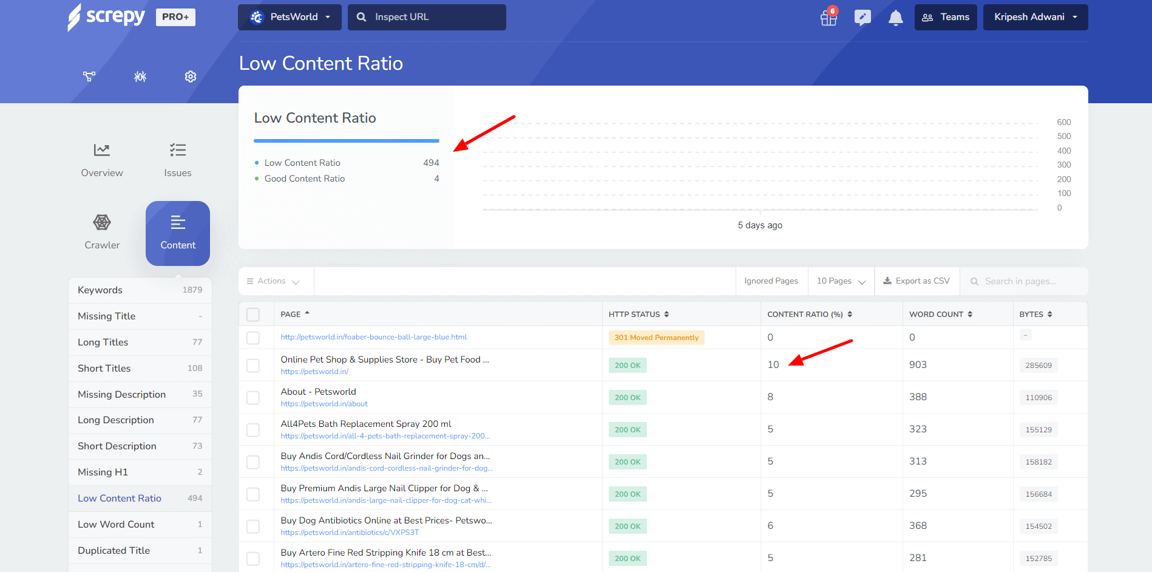This screenshot has width=1152, height=572.
Task: Select checkbox for All4Pets Bath Replacement Spray row
Action: 253,430
